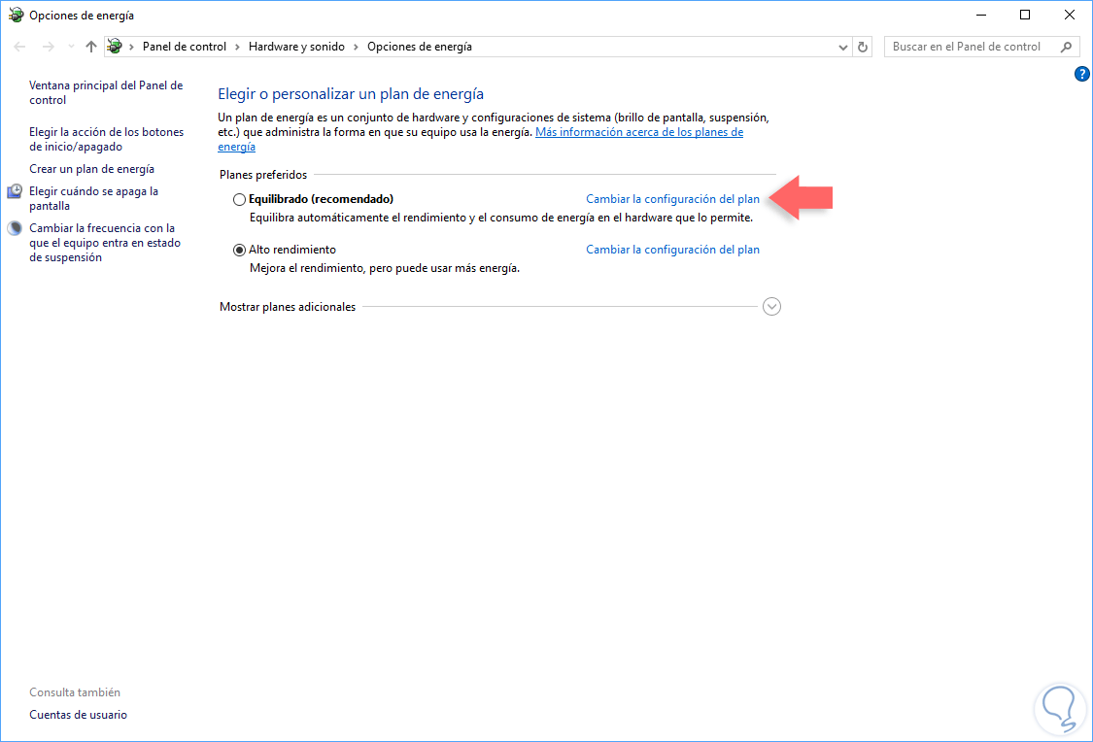Screen dimensions: 1093x742
Task: Open help with the blue question mark
Action: 1081,74
